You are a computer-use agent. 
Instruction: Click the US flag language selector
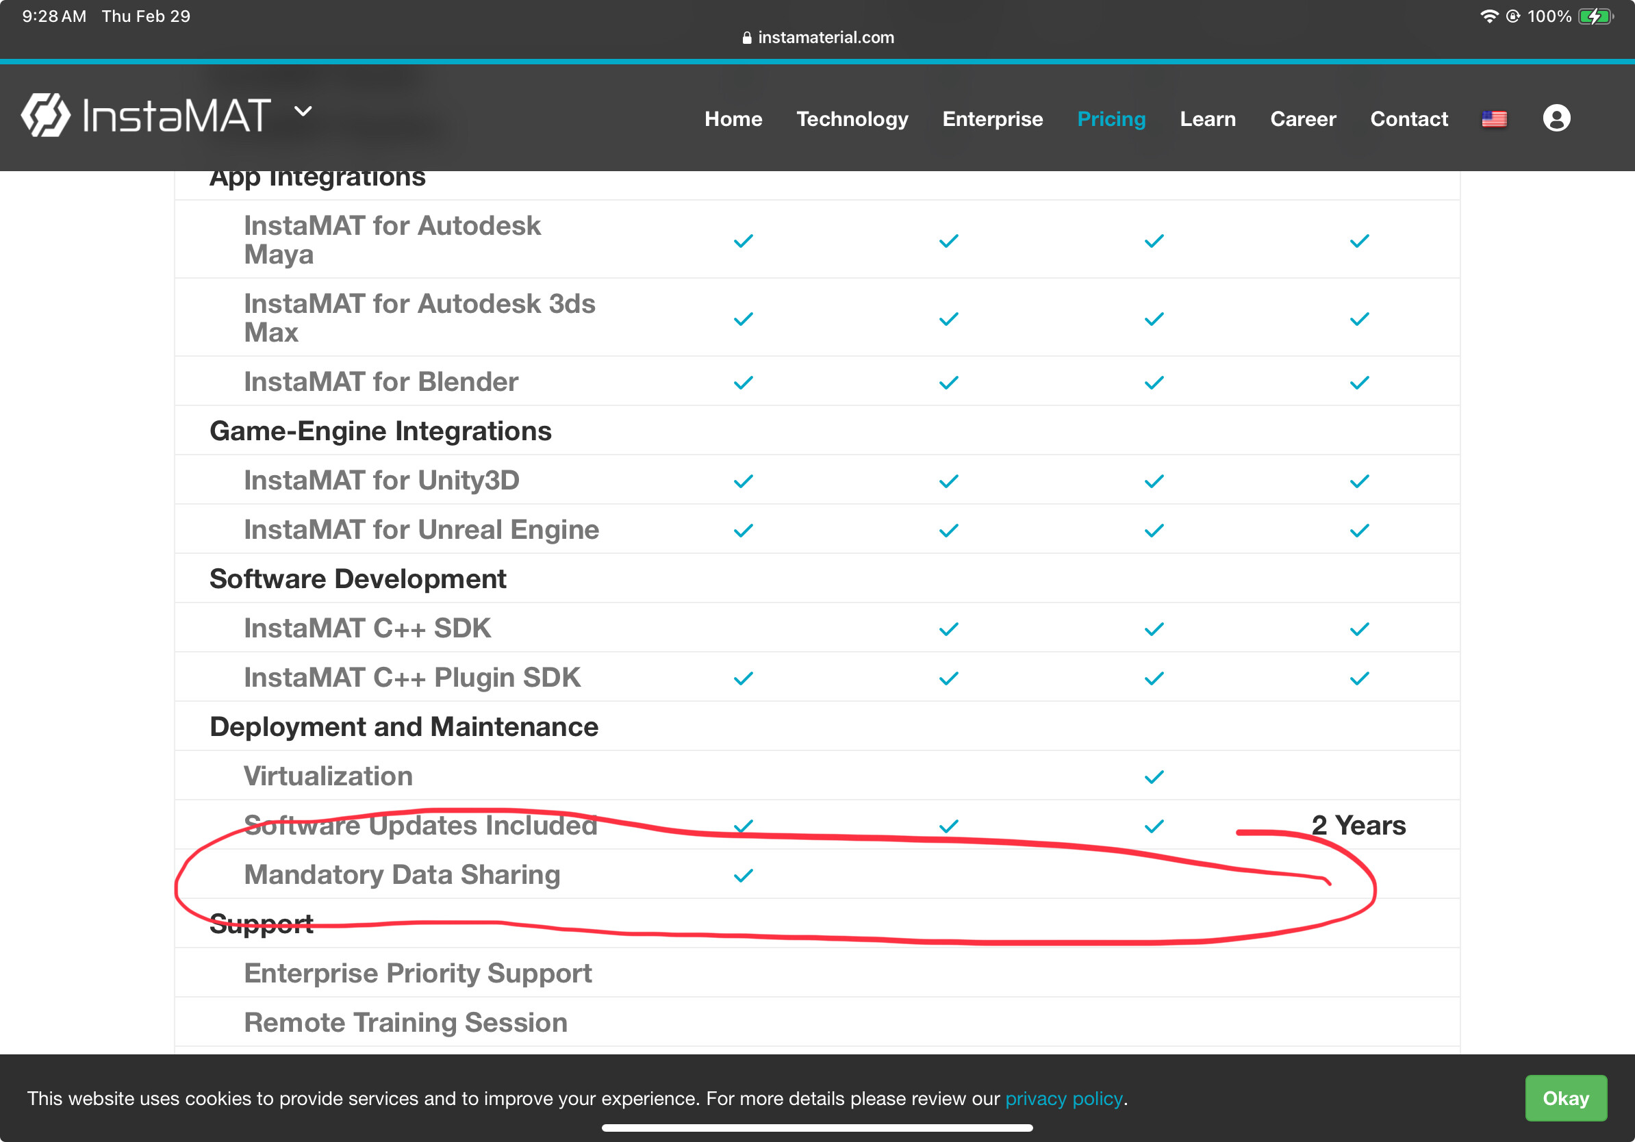click(x=1493, y=119)
